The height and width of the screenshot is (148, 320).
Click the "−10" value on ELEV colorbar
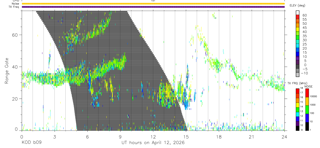click(x=305, y=73)
